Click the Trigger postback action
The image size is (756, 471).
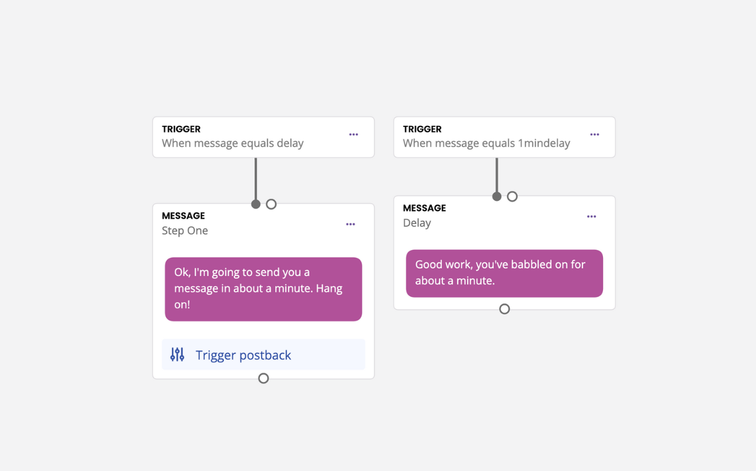click(263, 355)
